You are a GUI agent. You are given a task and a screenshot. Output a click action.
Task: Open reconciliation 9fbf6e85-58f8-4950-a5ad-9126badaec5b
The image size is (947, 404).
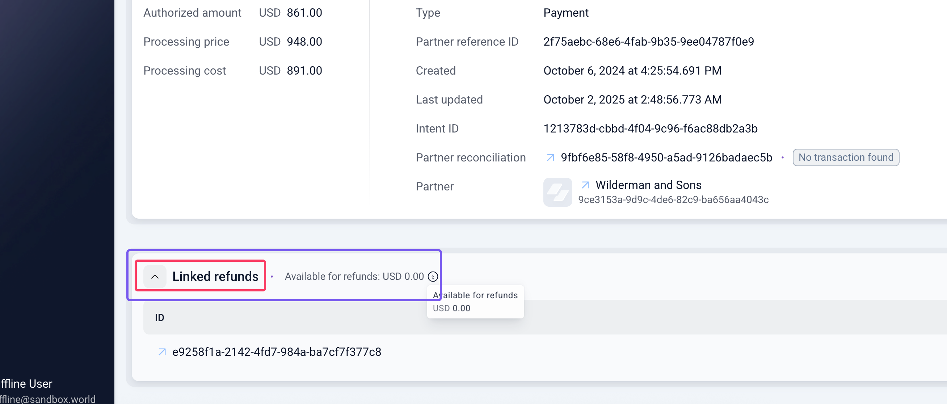tap(666, 158)
